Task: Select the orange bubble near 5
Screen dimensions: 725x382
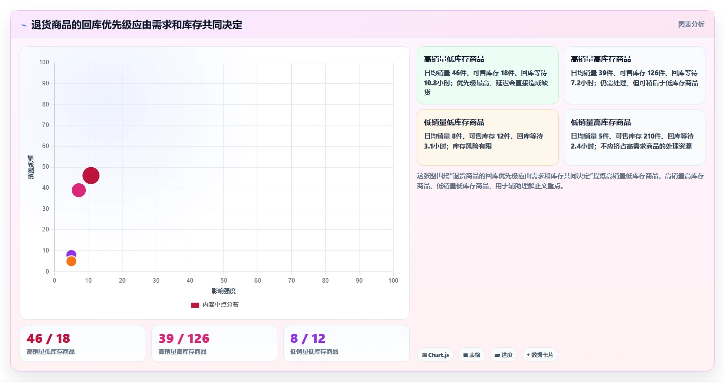Action: (x=71, y=261)
